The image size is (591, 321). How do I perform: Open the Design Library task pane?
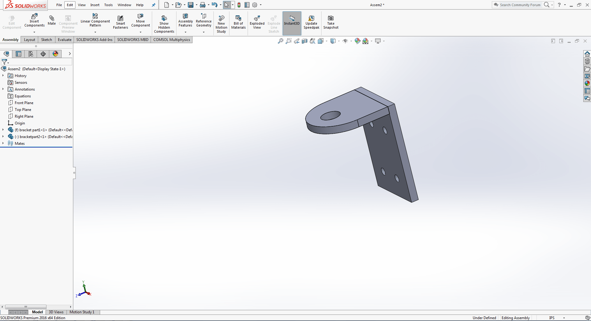[x=587, y=61]
